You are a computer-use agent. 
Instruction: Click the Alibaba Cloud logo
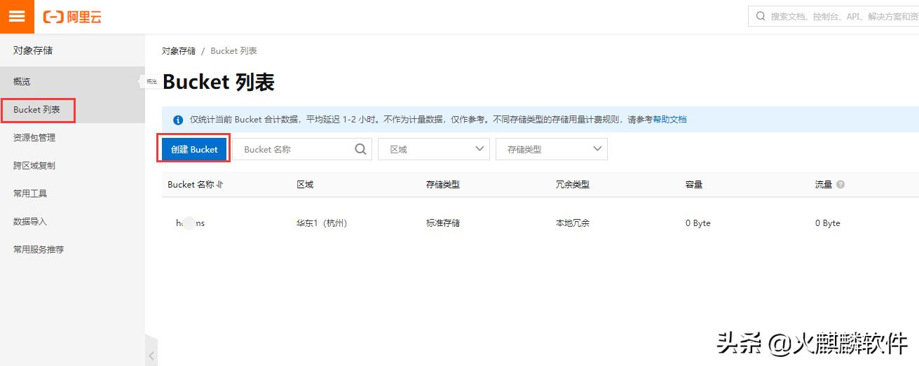tap(73, 17)
